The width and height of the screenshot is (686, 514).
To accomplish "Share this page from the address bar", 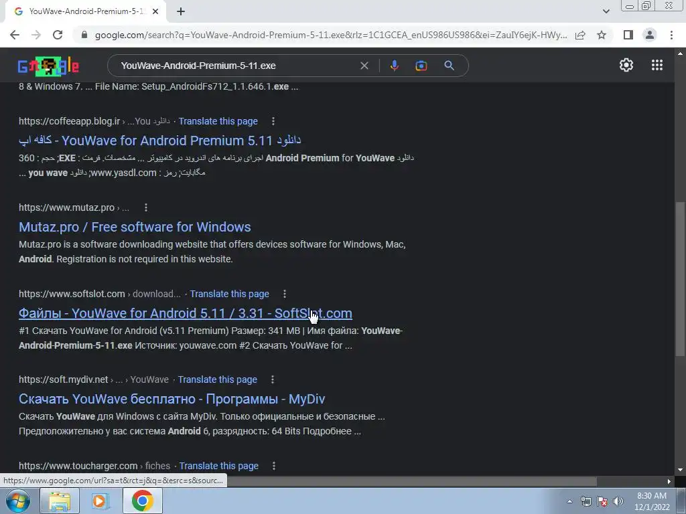I will (580, 35).
